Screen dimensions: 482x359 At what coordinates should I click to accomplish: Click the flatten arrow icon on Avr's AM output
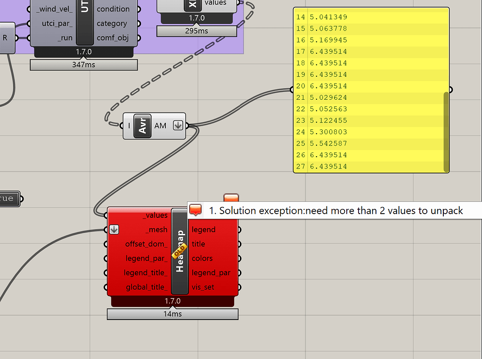[x=178, y=126]
